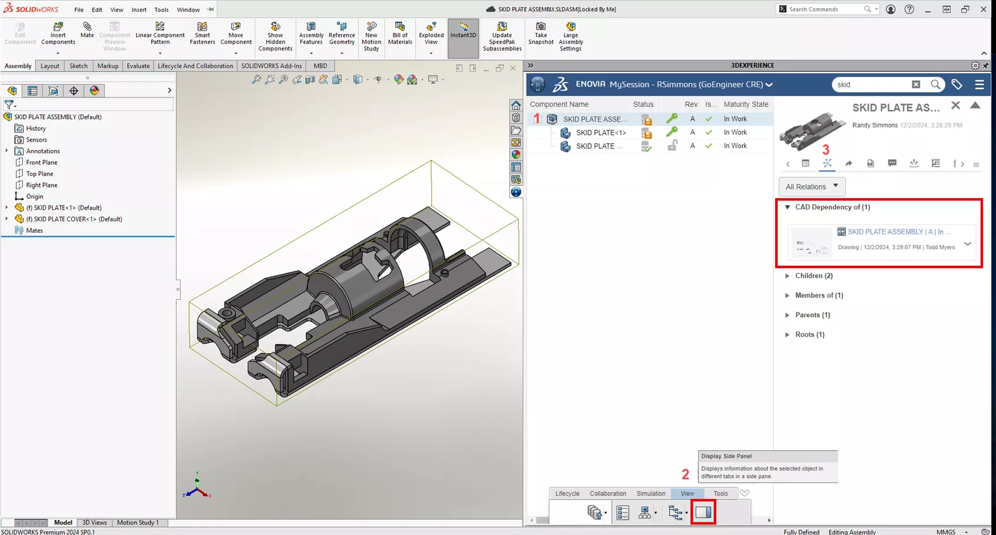Open the All Relations dropdown
The width and height of the screenshot is (996, 535).
812,186
